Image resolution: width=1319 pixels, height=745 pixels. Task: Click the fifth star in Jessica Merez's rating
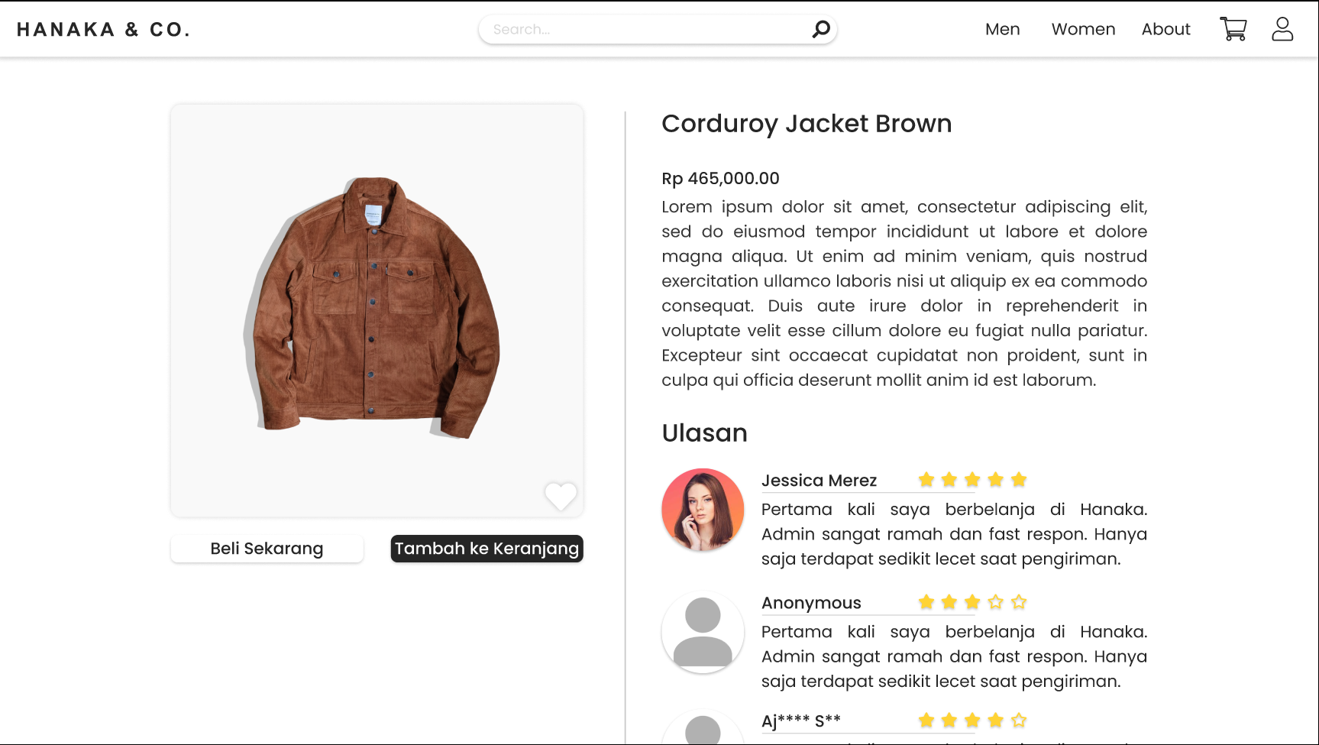(x=1019, y=480)
